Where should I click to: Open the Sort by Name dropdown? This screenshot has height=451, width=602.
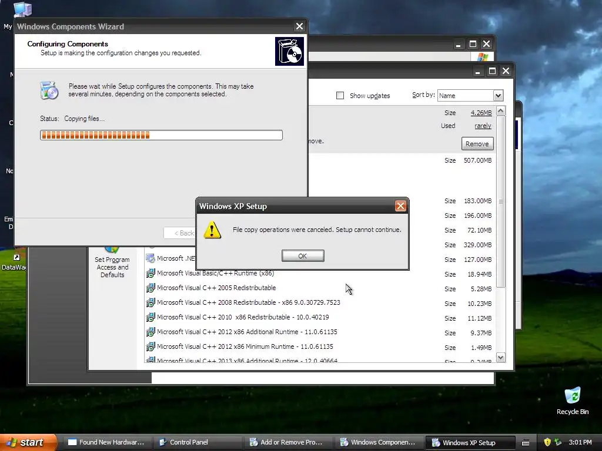(x=498, y=96)
